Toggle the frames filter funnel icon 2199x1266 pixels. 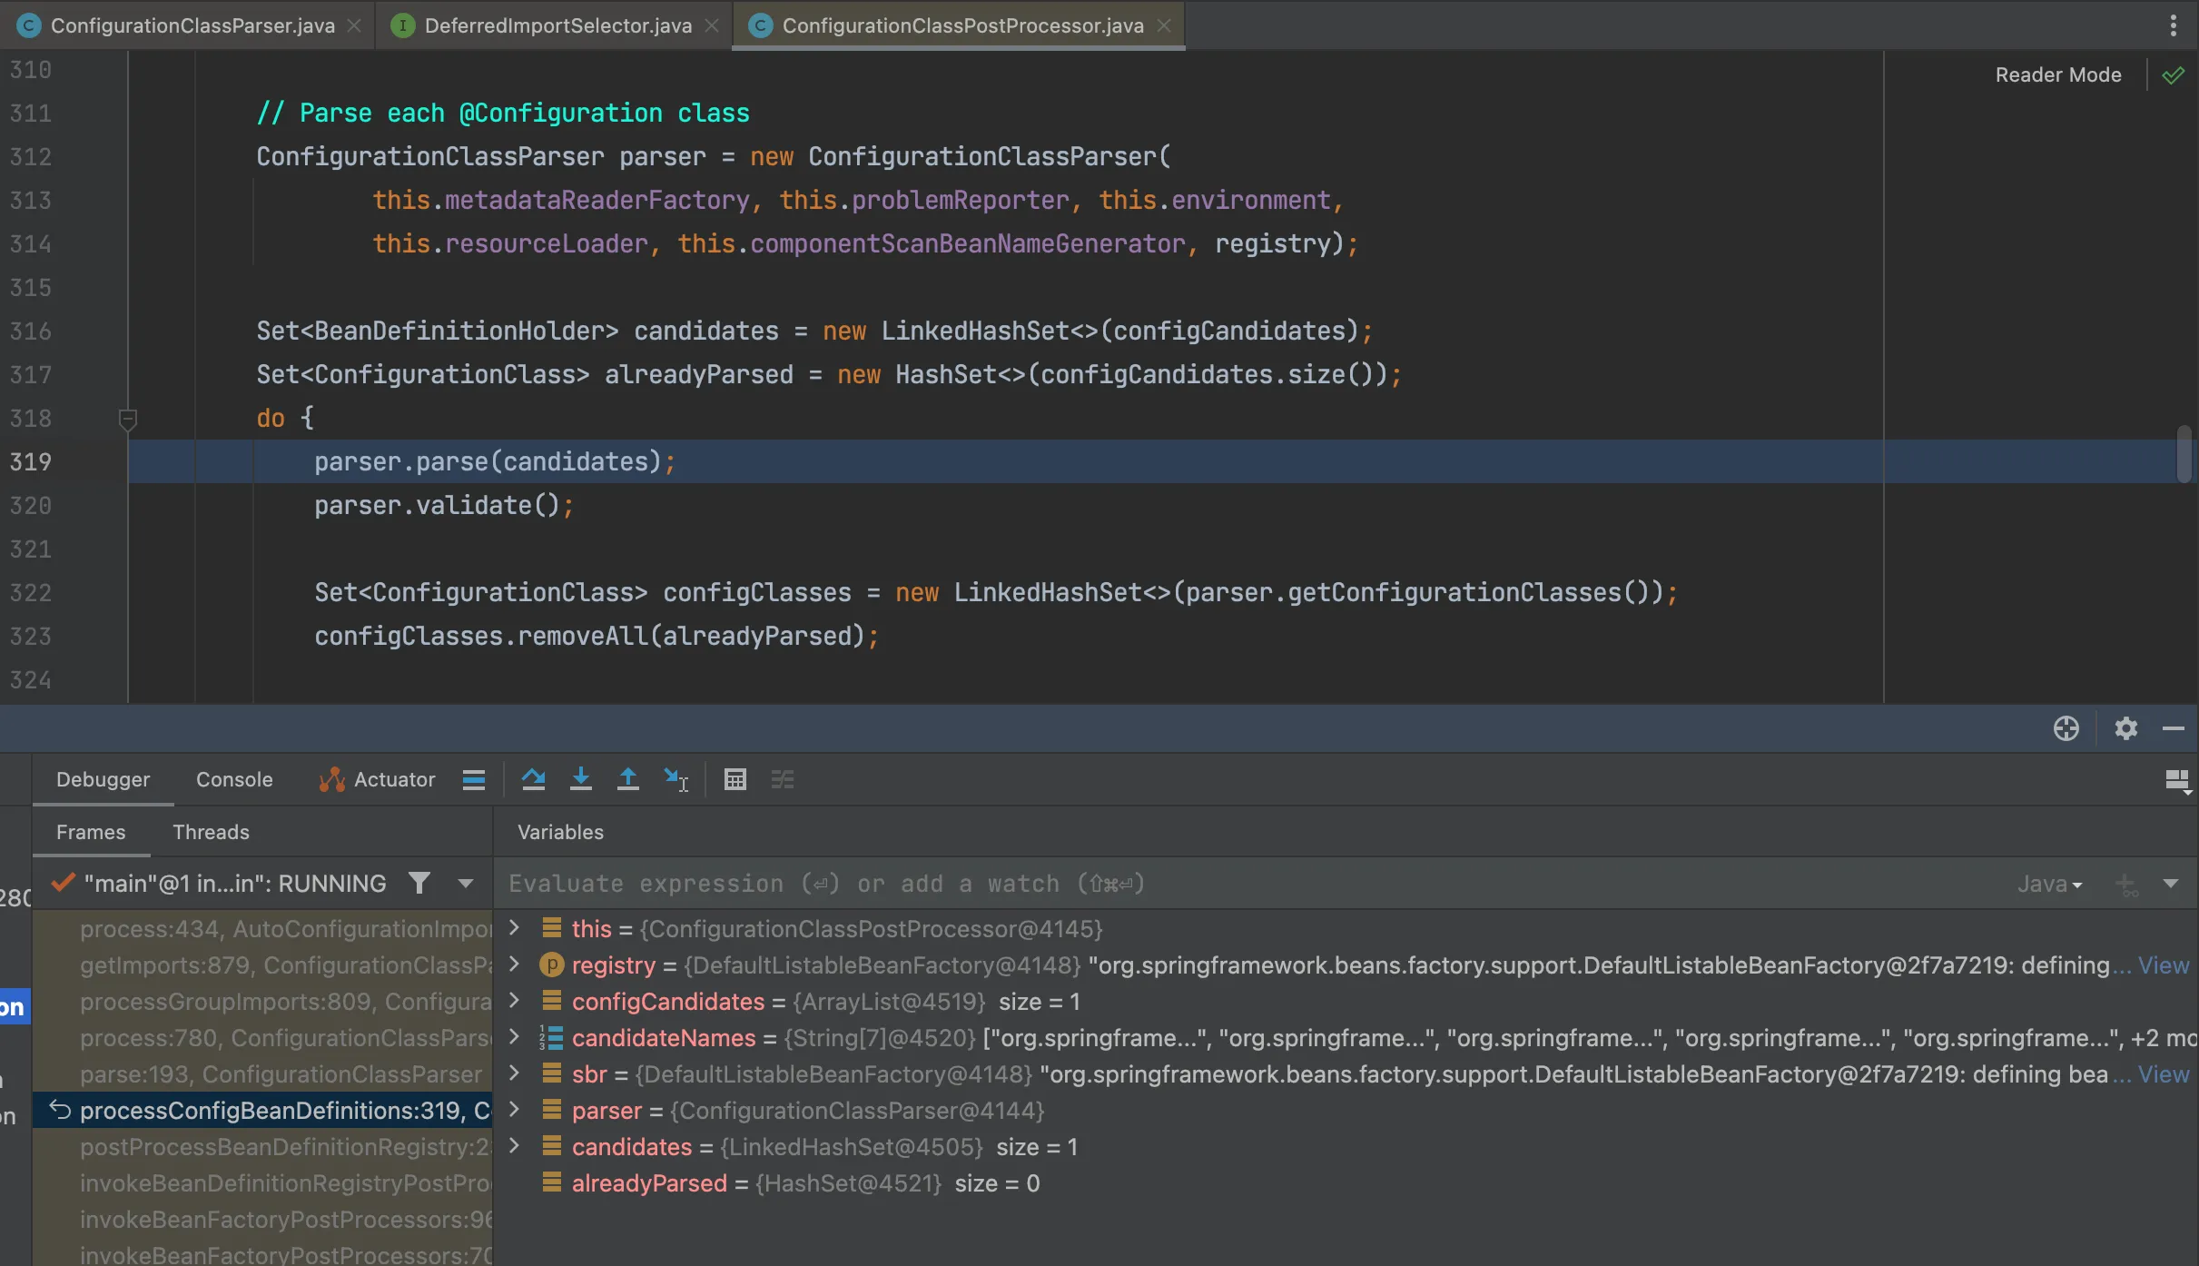tap(419, 883)
